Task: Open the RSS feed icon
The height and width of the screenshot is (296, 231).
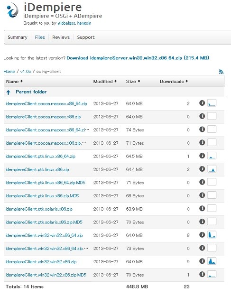Action: point(221,72)
